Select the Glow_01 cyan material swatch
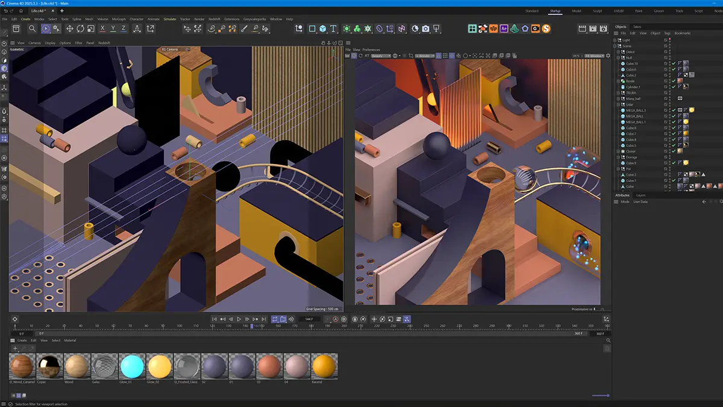Image resolution: width=723 pixels, height=407 pixels. click(131, 366)
